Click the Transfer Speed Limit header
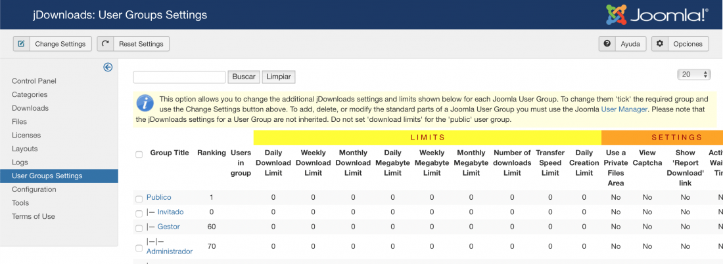Viewport: 723px width, 264px height. pos(550,163)
